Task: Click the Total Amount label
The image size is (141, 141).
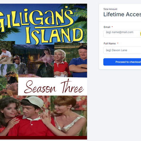Action: [110, 9]
